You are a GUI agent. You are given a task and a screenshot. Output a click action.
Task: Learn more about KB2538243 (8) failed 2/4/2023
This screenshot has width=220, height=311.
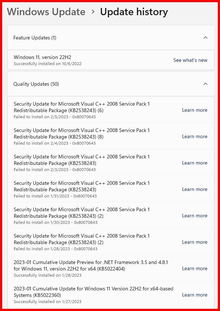click(x=195, y=136)
